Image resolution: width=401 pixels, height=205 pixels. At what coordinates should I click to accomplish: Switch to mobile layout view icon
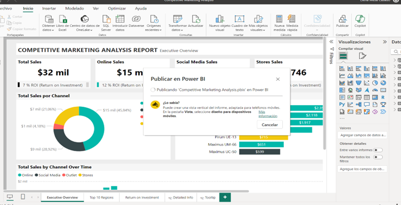[x=23, y=197]
